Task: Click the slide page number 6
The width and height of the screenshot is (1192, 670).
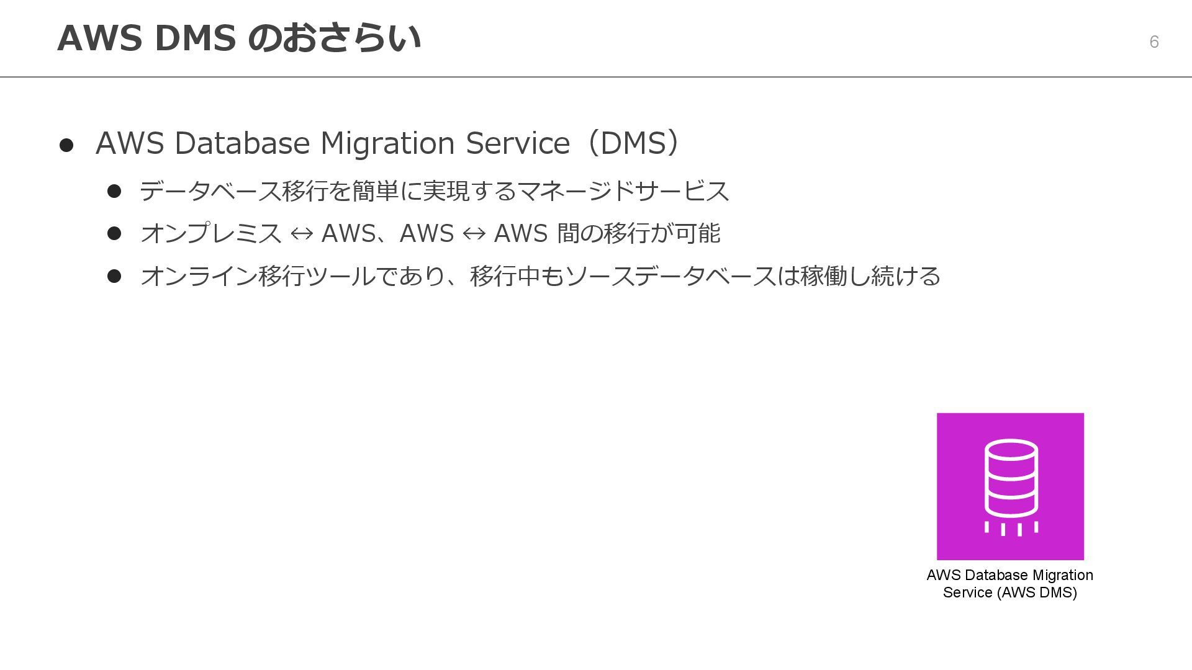Action: [x=1154, y=42]
